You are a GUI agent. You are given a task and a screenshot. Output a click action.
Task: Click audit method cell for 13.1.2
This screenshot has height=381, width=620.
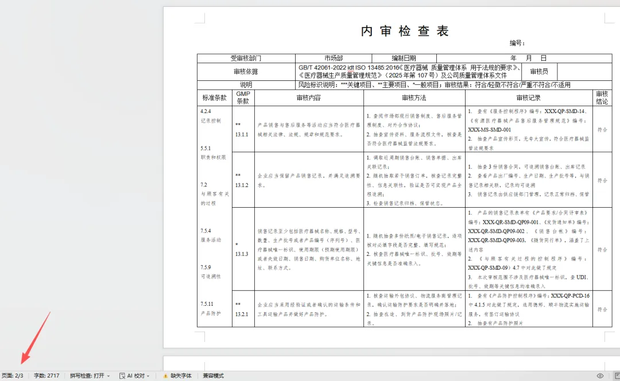tap(414, 180)
